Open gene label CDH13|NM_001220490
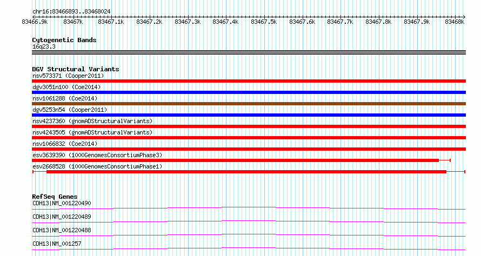481x256 pixels. tap(62, 203)
